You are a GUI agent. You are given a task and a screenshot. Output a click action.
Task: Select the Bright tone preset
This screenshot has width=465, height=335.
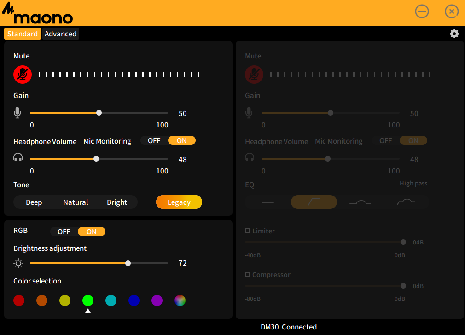117,202
